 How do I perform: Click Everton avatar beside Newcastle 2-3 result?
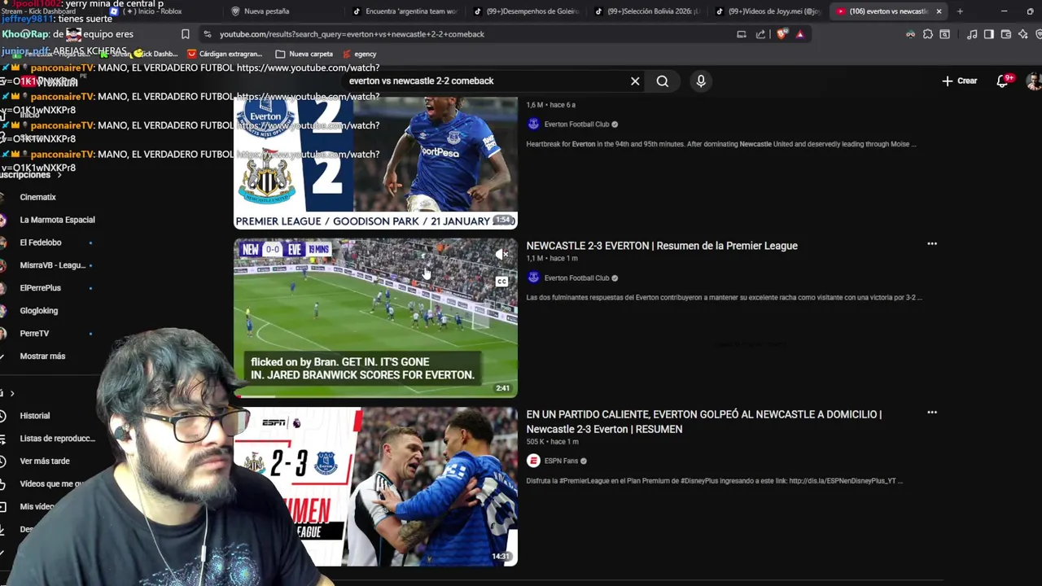pos(533,278)
